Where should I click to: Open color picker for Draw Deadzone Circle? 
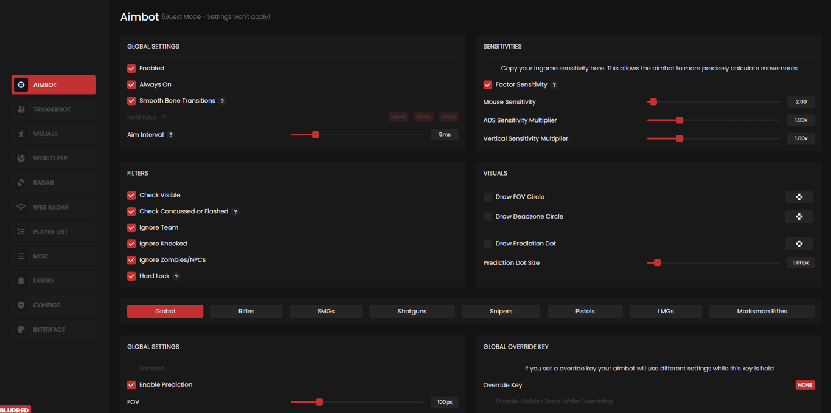point(799,216)
